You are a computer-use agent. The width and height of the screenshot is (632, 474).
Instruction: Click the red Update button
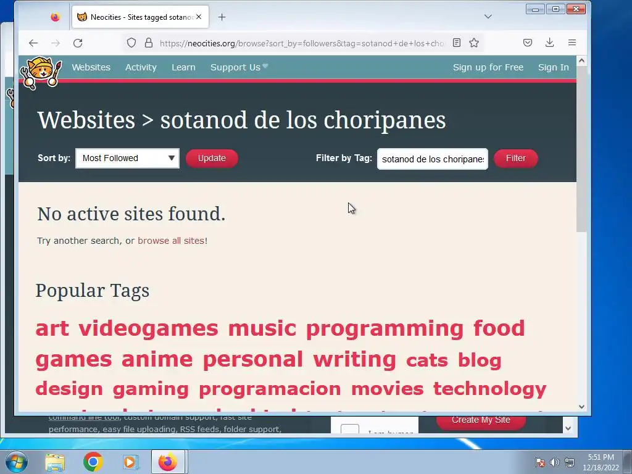click(212, 158)
